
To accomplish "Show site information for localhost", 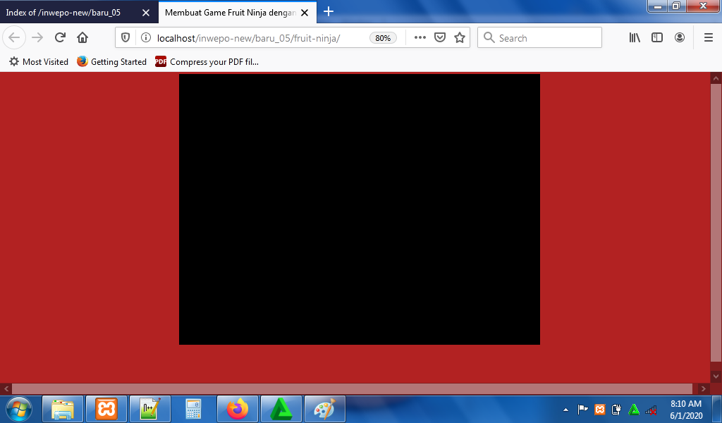I will 145,38.
